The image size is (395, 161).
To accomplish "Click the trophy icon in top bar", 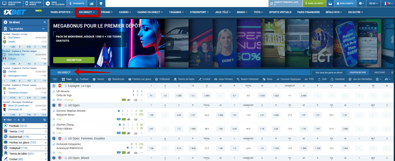I will 101,3.
